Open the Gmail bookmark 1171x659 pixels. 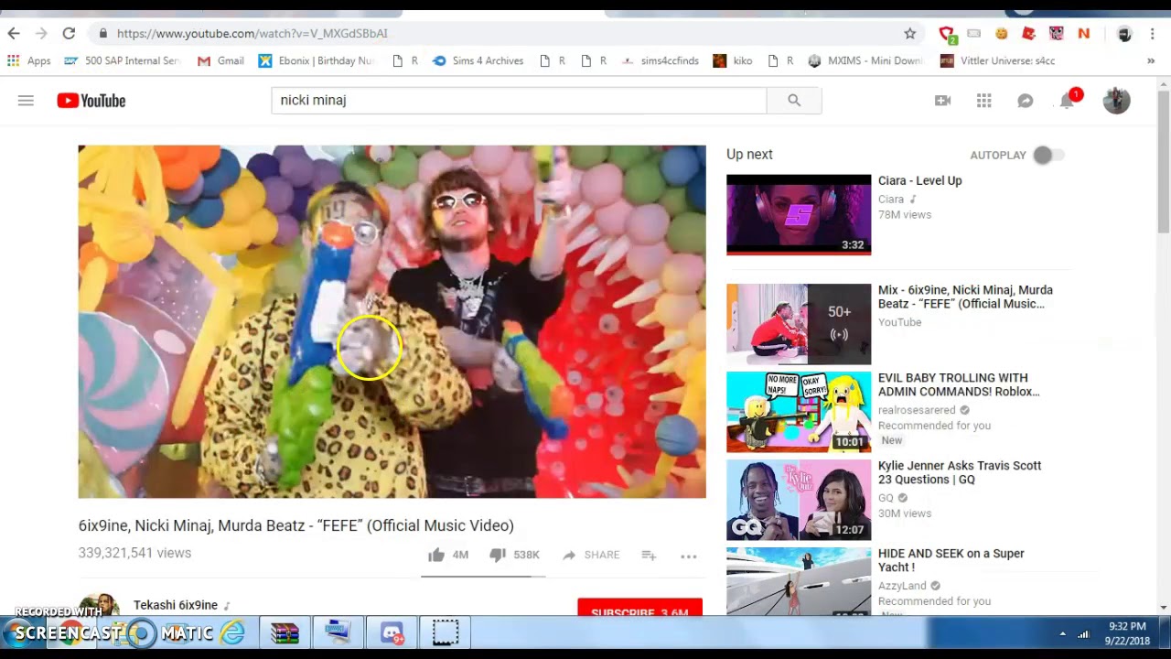(x=220, y=60)
